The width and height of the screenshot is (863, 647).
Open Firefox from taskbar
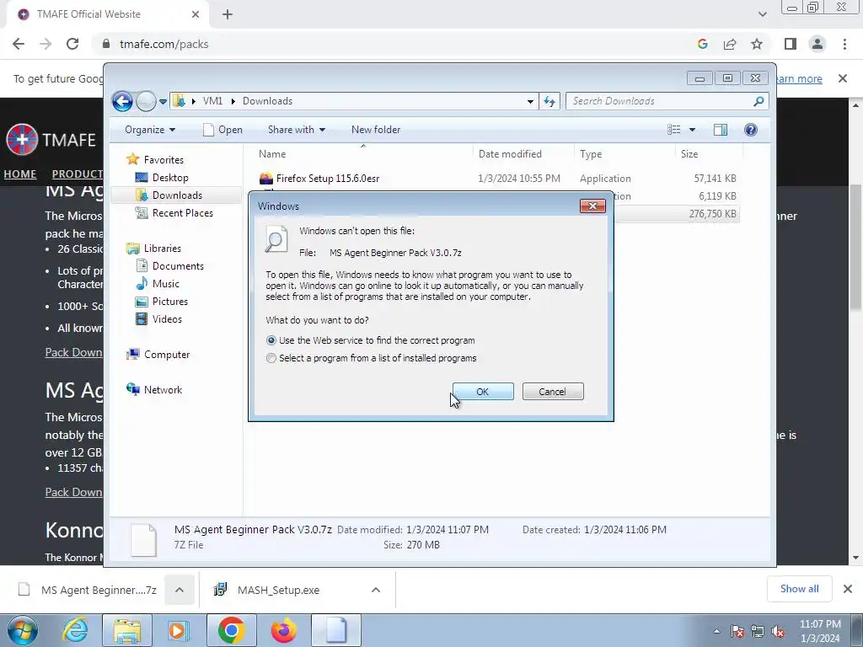click(284, 630)
